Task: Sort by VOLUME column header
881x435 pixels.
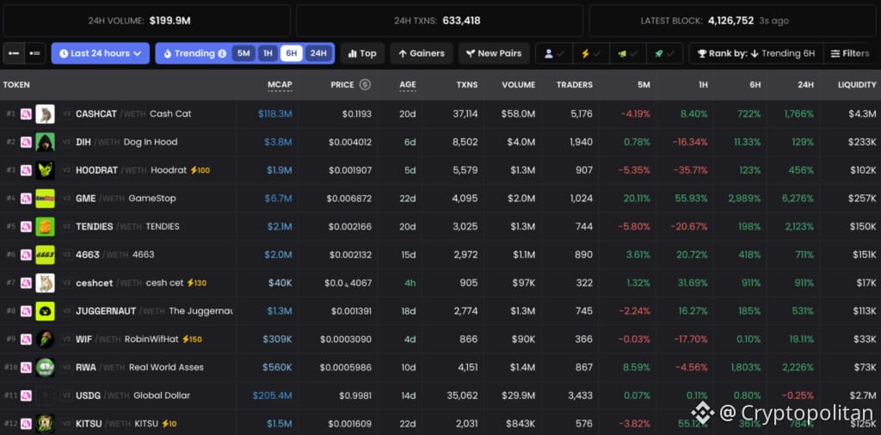Action: click(x=519, y=85)
